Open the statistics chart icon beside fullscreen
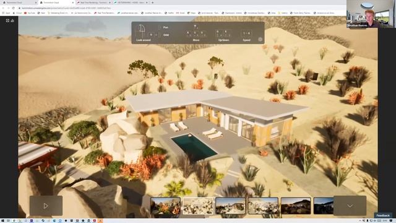Image resolution: width=396 pixels, height=223 pixels. coord(12,20)
